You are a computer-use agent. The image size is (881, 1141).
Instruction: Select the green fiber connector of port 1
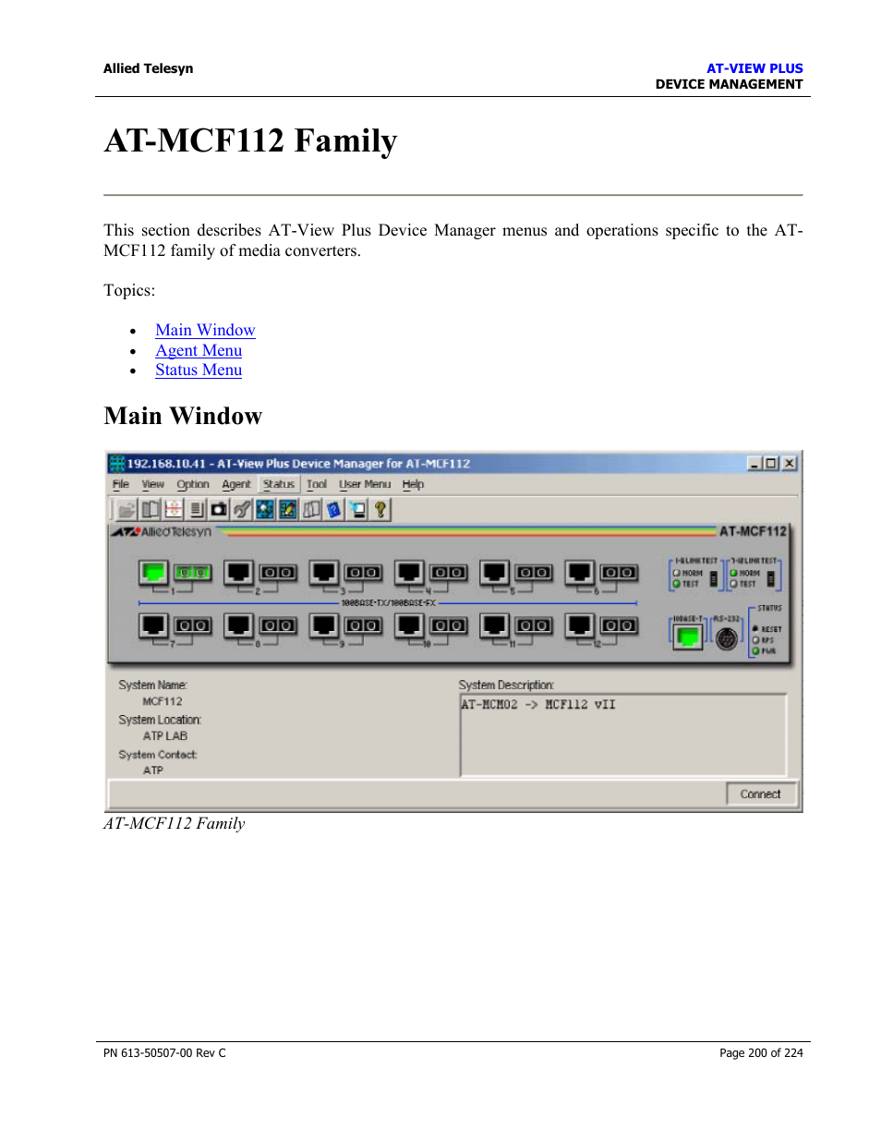[192, 573]
